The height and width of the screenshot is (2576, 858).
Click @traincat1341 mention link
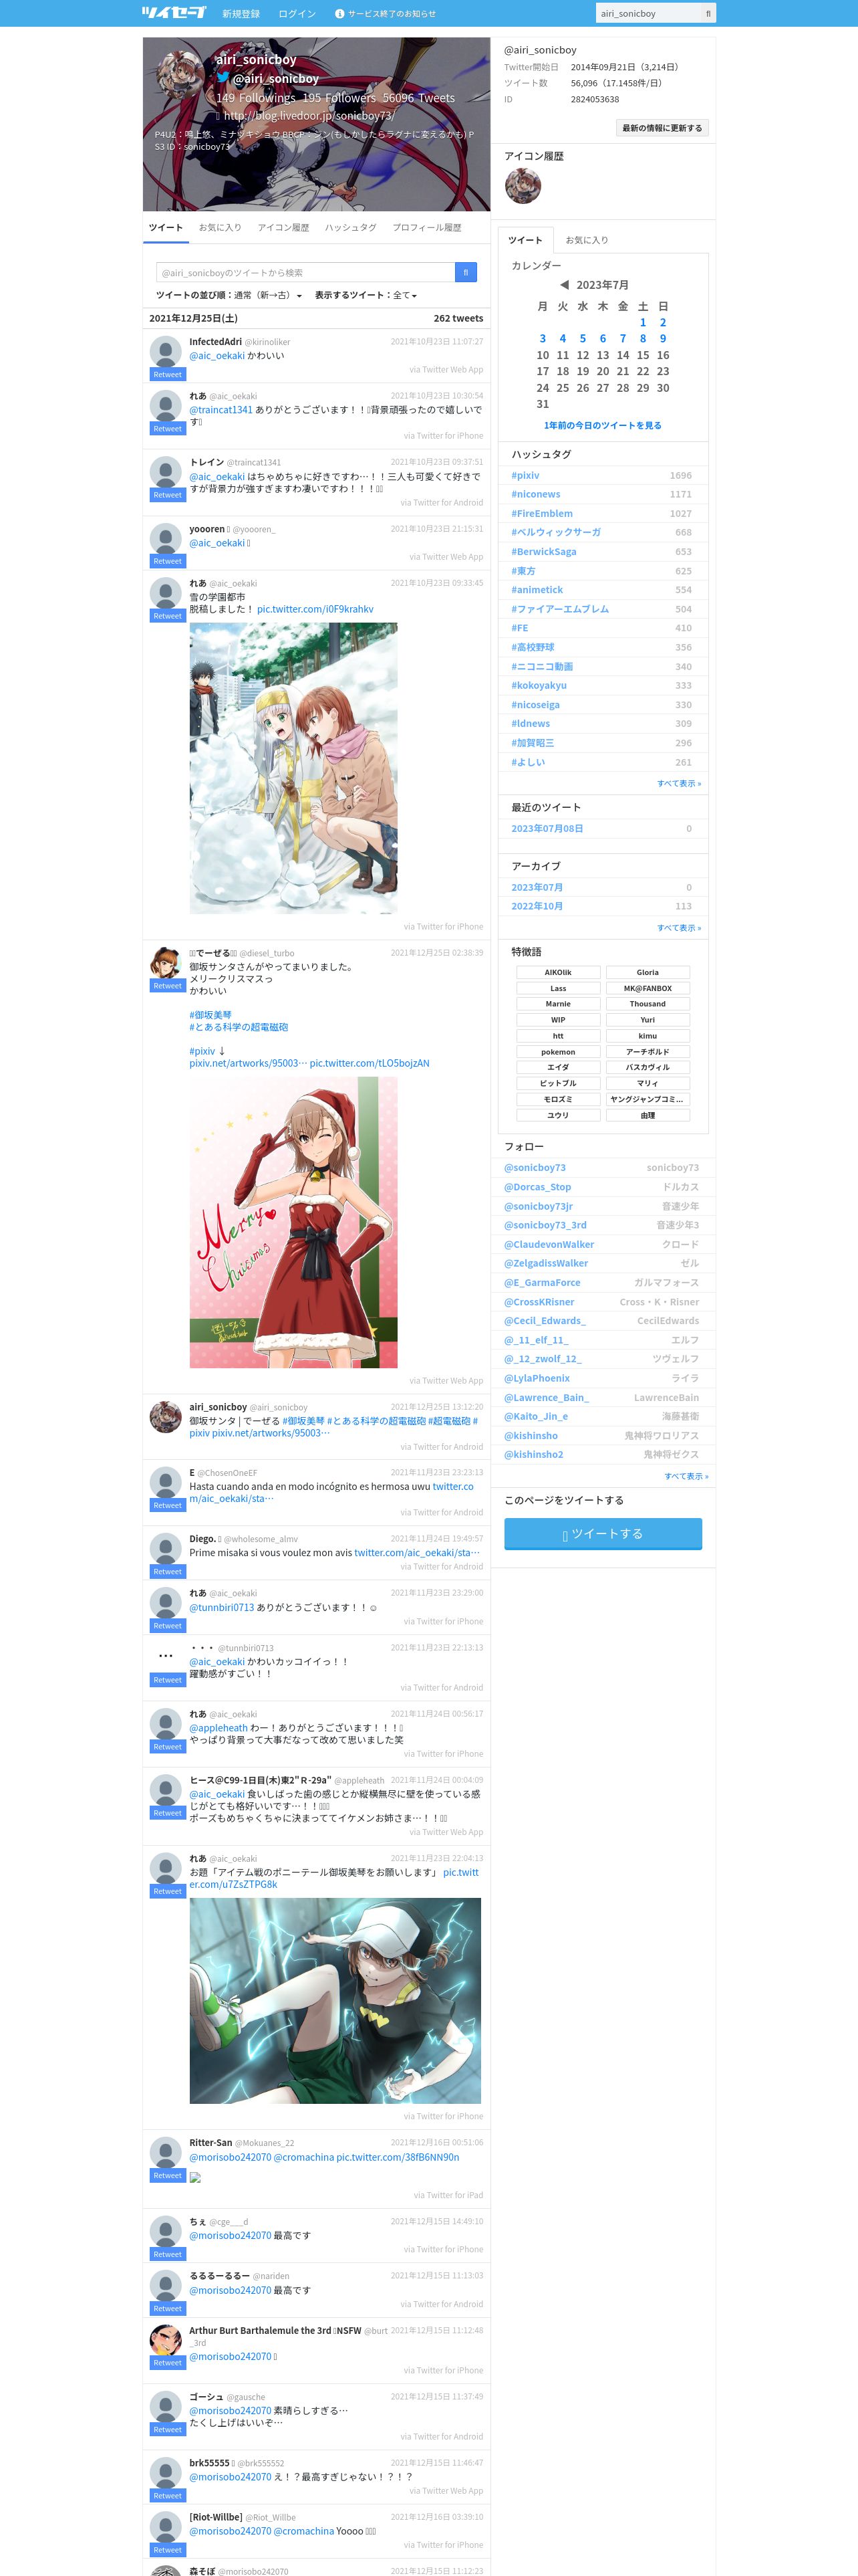pyautogui.click(x=221, y=410)
